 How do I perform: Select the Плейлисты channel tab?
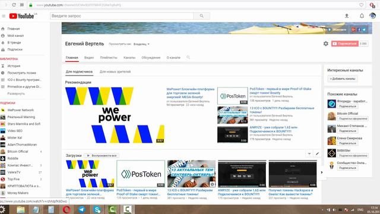pos(109,58)
